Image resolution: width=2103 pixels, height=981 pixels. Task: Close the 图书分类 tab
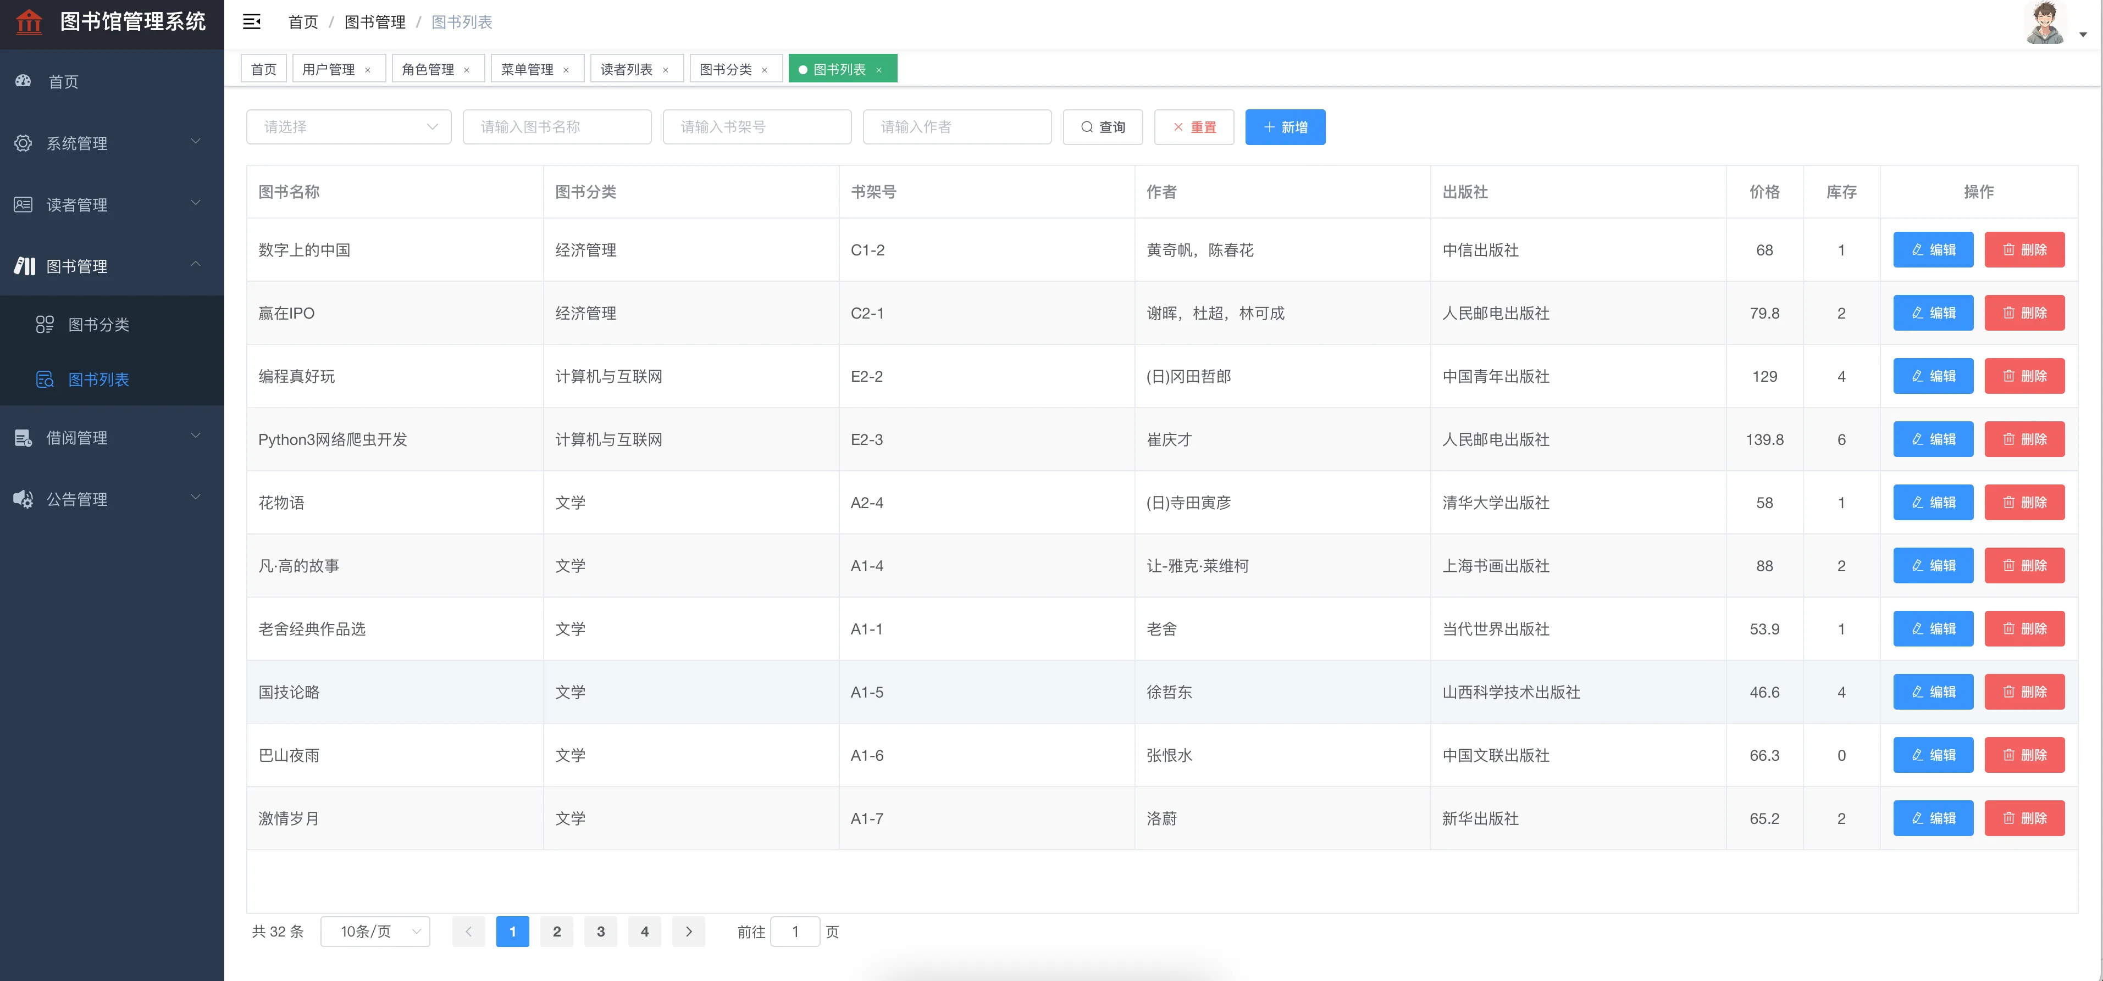click(765, 70)
